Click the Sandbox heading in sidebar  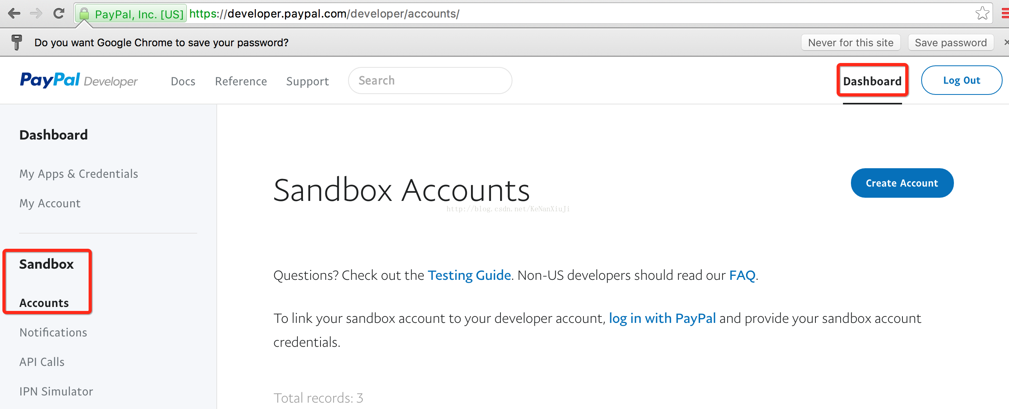coord(46,264)
